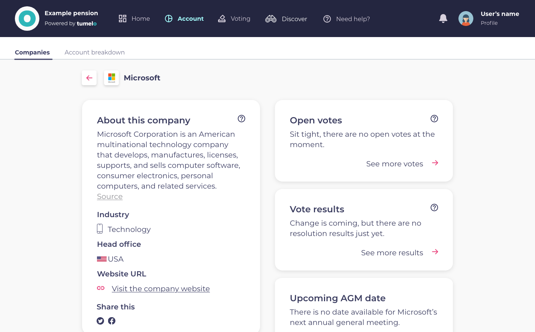Viewport: 535px width, 332px height.
Task: Open help icon for Vote results
Action: point(434,207)
